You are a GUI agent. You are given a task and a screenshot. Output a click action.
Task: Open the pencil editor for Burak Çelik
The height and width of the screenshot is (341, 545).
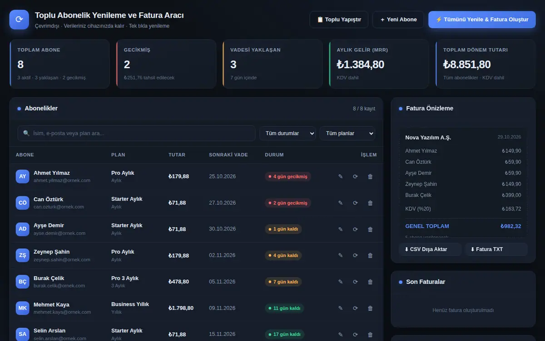click(x=341, y=282)
